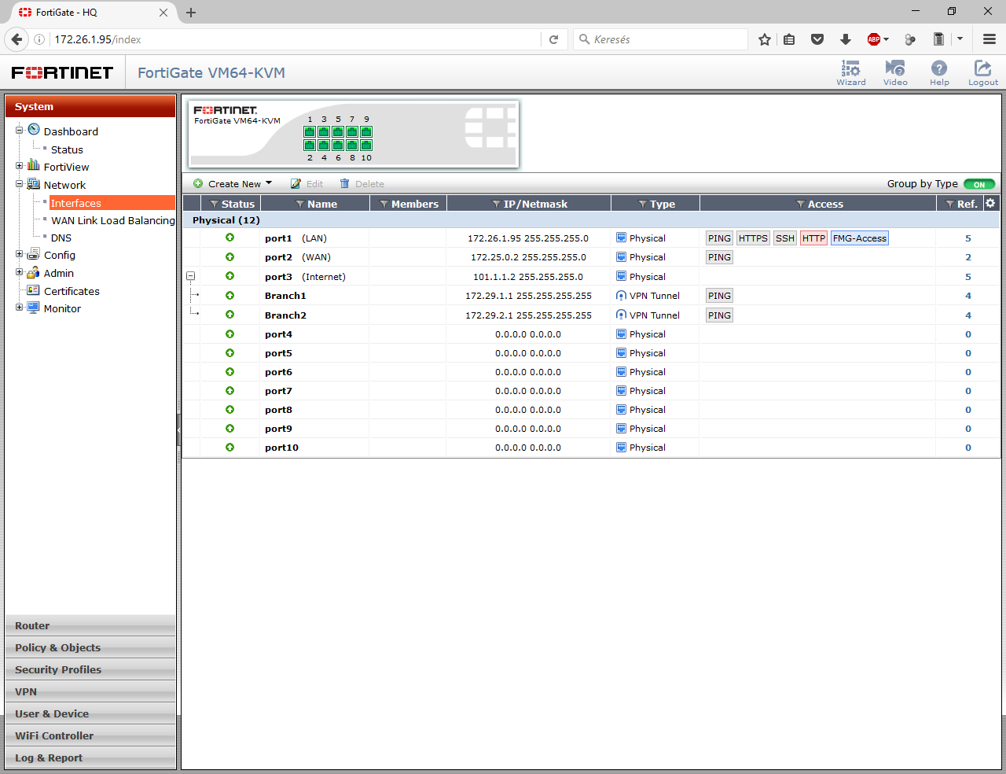Expand the Config tree node in the sidebar
1006x774 pixels.
click(x=19, y=255)
